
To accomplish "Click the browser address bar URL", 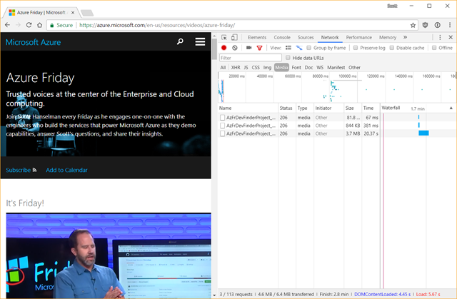I will [x=157, y=25].
